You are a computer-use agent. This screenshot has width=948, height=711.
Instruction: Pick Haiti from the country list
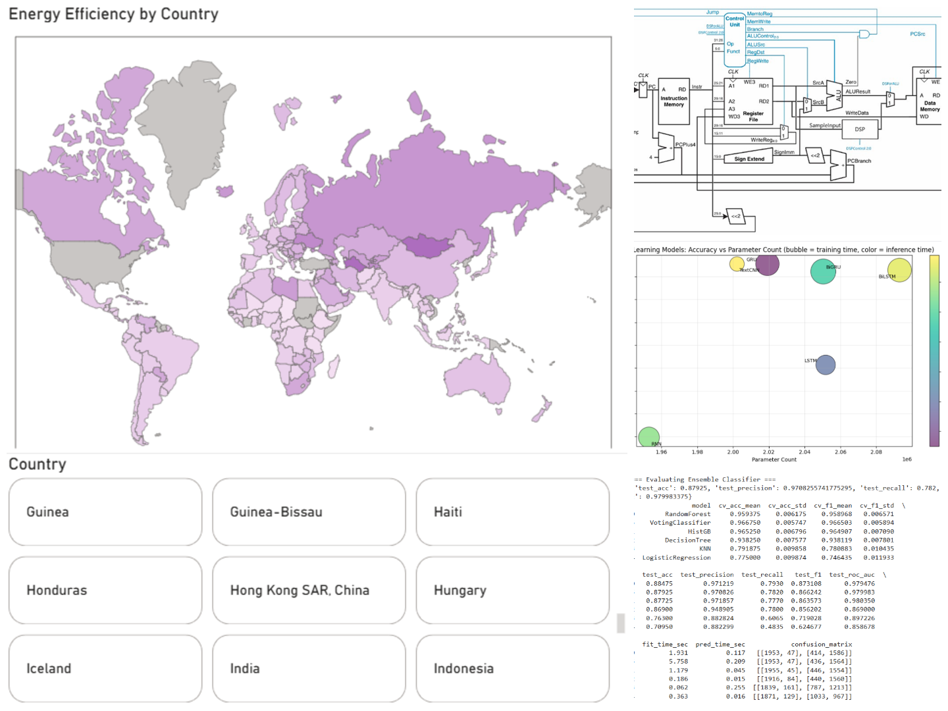coord(512,512)
